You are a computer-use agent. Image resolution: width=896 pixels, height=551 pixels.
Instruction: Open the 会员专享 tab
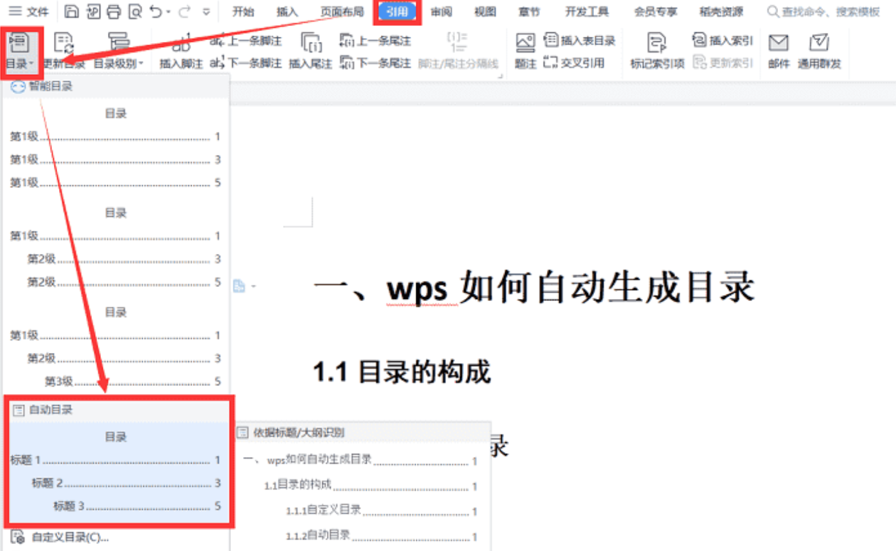656,11
